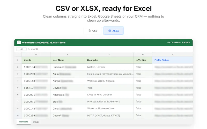Select column C header

(109, 54)
